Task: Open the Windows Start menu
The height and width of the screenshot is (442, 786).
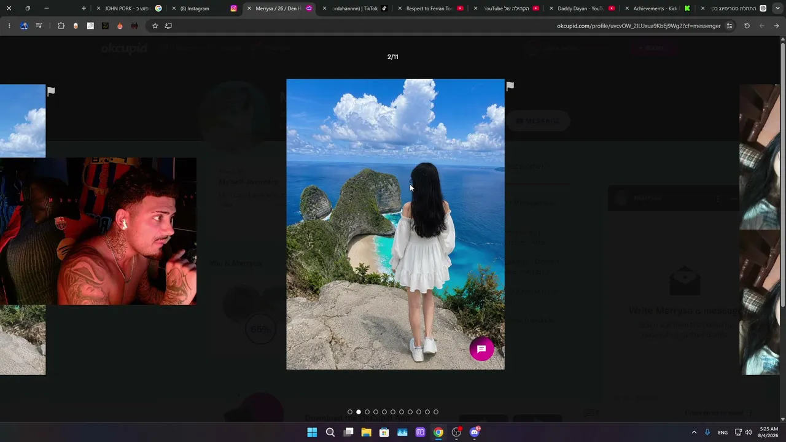Action: pyautogui.click(x=312, y=432)
